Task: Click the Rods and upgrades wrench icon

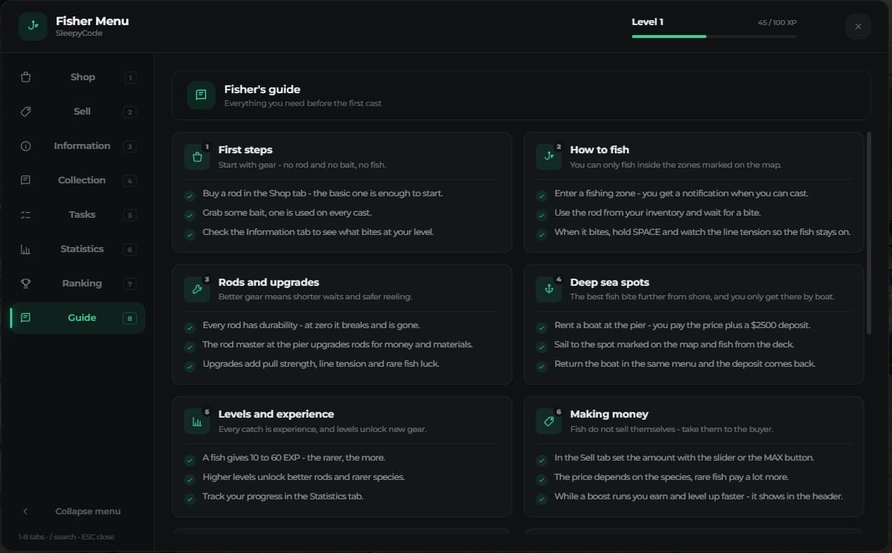Action: pyautogui.click(x=197, y=289)
